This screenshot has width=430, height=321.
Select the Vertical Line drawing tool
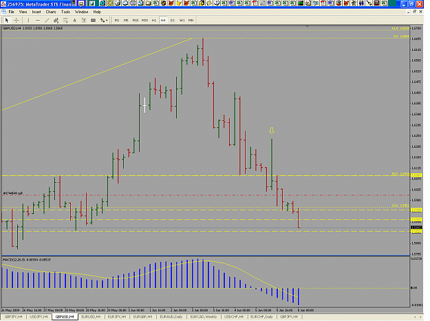[x=28, y=20]
